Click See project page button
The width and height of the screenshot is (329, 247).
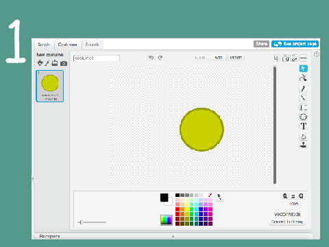(295, 44)
